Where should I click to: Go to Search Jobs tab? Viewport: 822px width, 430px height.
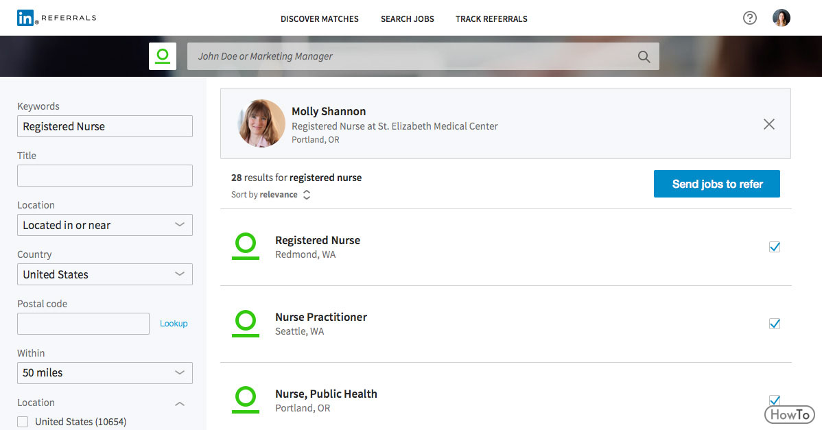408,19
